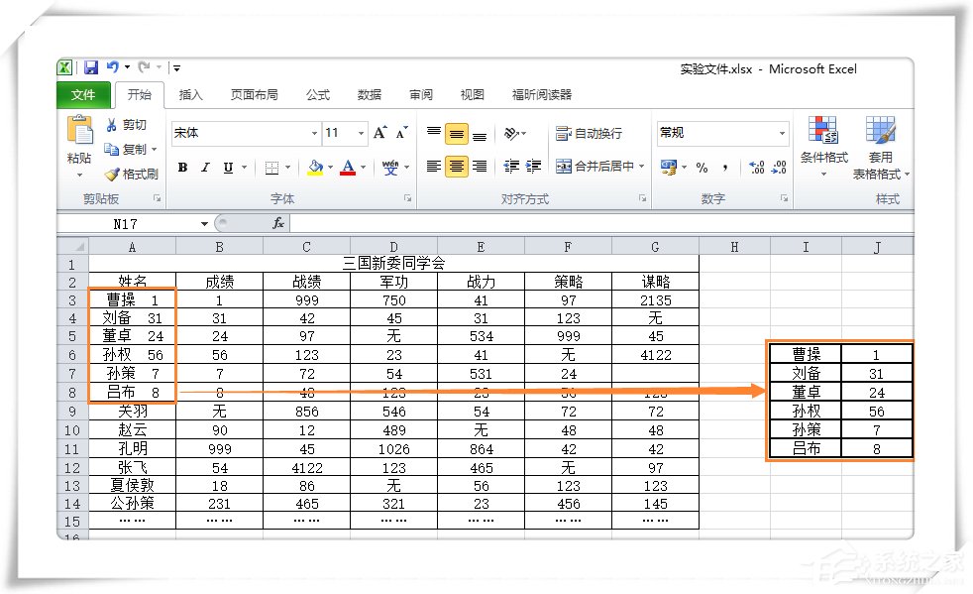The image size is (973, 594).
Task: Click the underline icon
Action: (228, 169)
